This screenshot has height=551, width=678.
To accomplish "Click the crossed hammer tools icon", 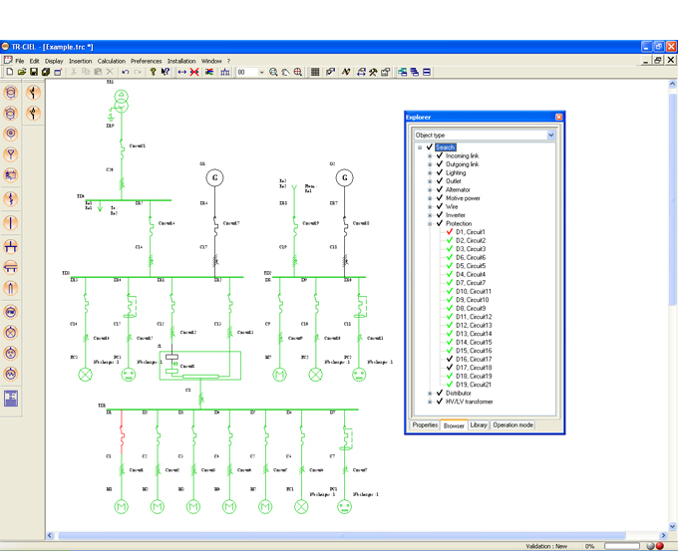I will point(373,72).
